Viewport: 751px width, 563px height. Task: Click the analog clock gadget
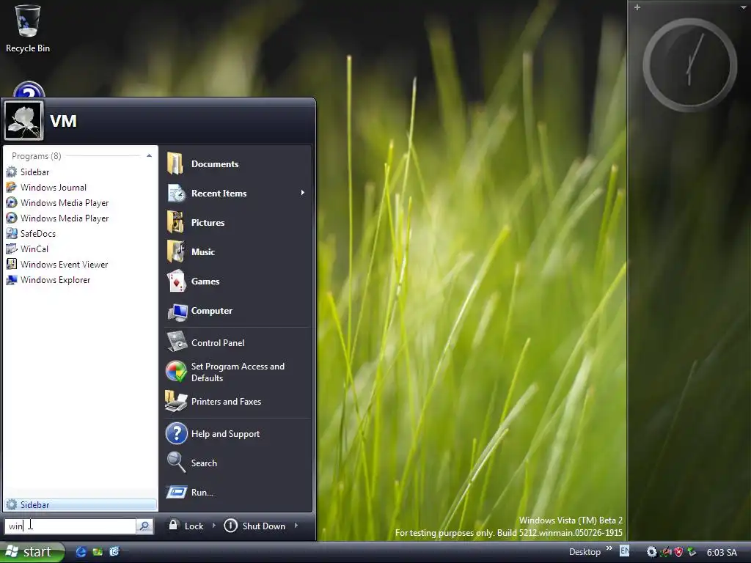(689, 65)
